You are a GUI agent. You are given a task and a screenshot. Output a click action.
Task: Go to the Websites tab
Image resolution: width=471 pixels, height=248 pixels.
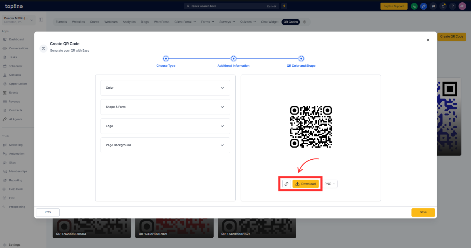(x=78, y=22)
